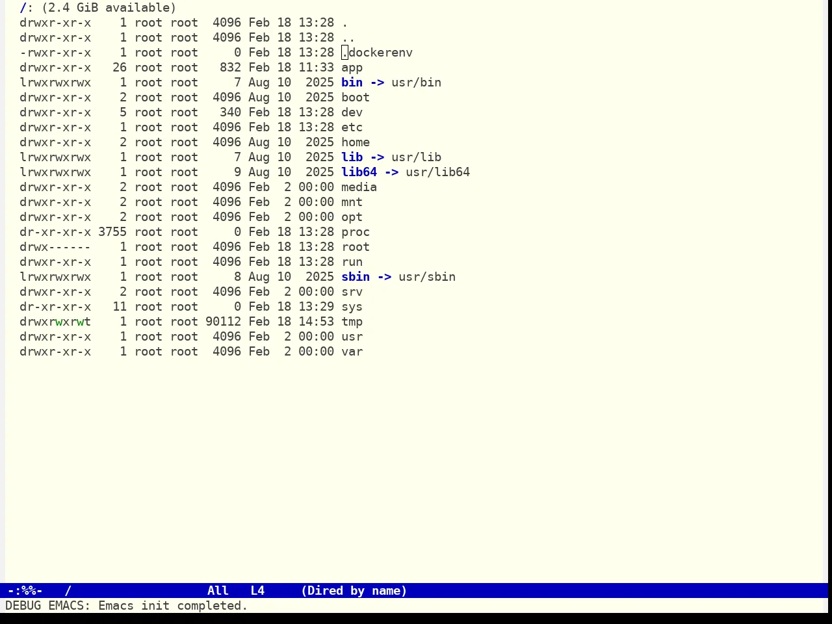Click the tmp size value 90112
The width and height of the screenshot is (832, 624).
pyautogui.click(x=223, y=322)
